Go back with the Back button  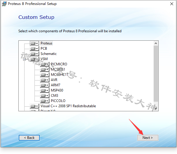click(29, 138)
